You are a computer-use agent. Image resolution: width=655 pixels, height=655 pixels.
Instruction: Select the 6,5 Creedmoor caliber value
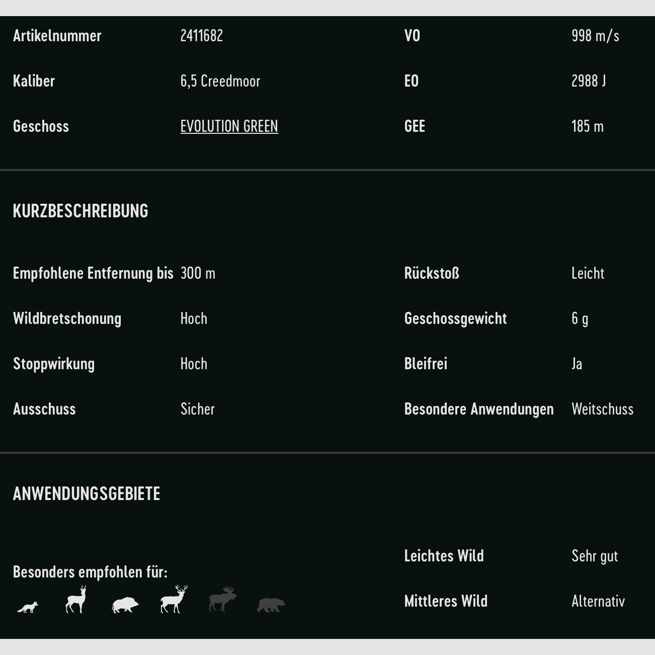220,81
